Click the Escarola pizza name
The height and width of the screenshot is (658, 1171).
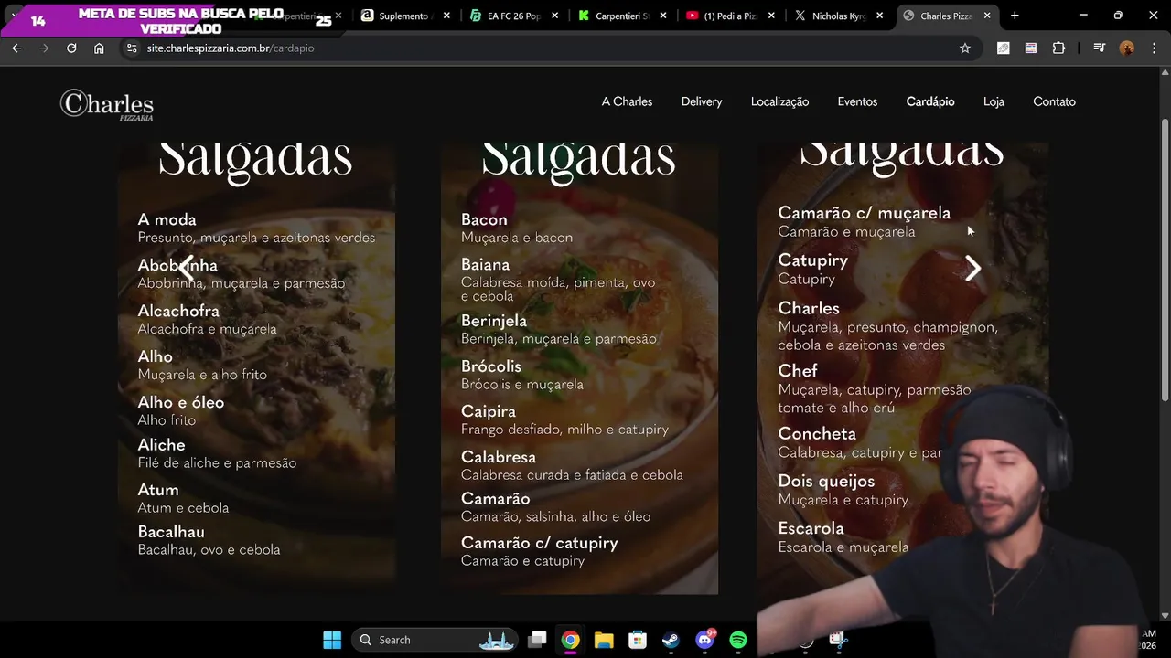click(811, 528)
